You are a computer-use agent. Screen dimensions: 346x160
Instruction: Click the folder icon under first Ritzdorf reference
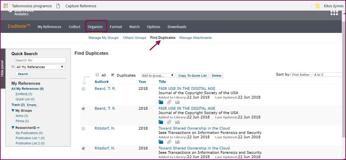coord(161,142)
